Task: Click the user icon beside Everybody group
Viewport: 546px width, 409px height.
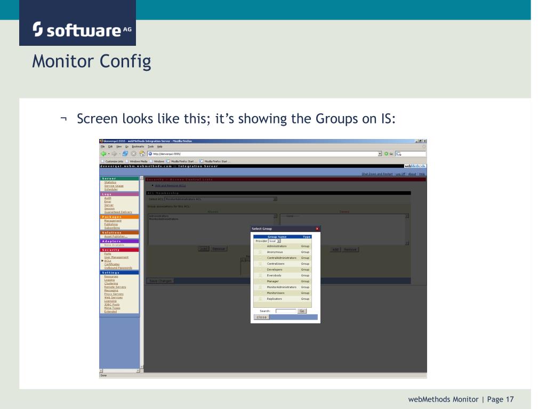Action: click(260, 275)
